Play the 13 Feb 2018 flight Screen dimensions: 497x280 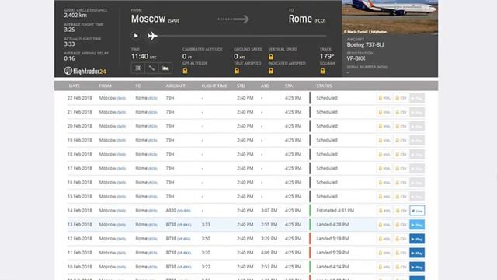coord(417,225)
